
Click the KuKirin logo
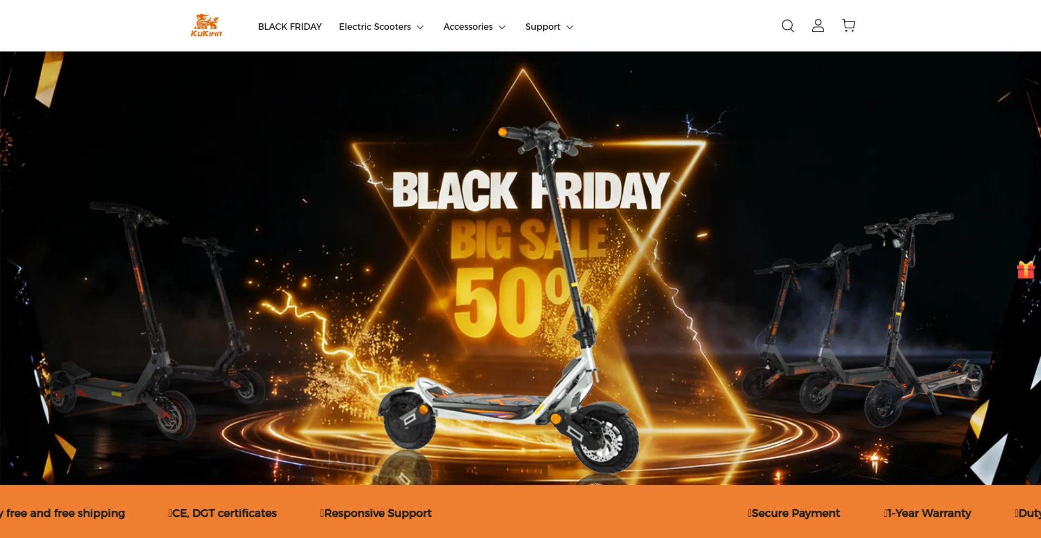coord(206,25)
